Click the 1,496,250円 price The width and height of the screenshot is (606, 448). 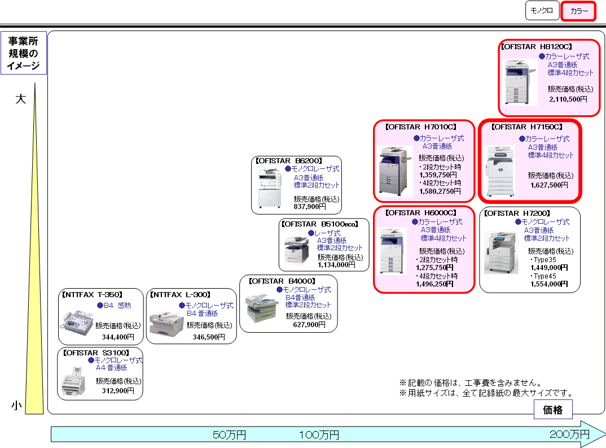point(435,284)
